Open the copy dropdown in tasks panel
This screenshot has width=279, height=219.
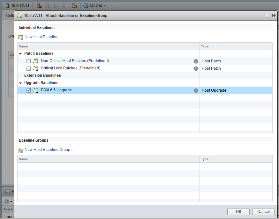pyautogui.click(x=8, y=201)
